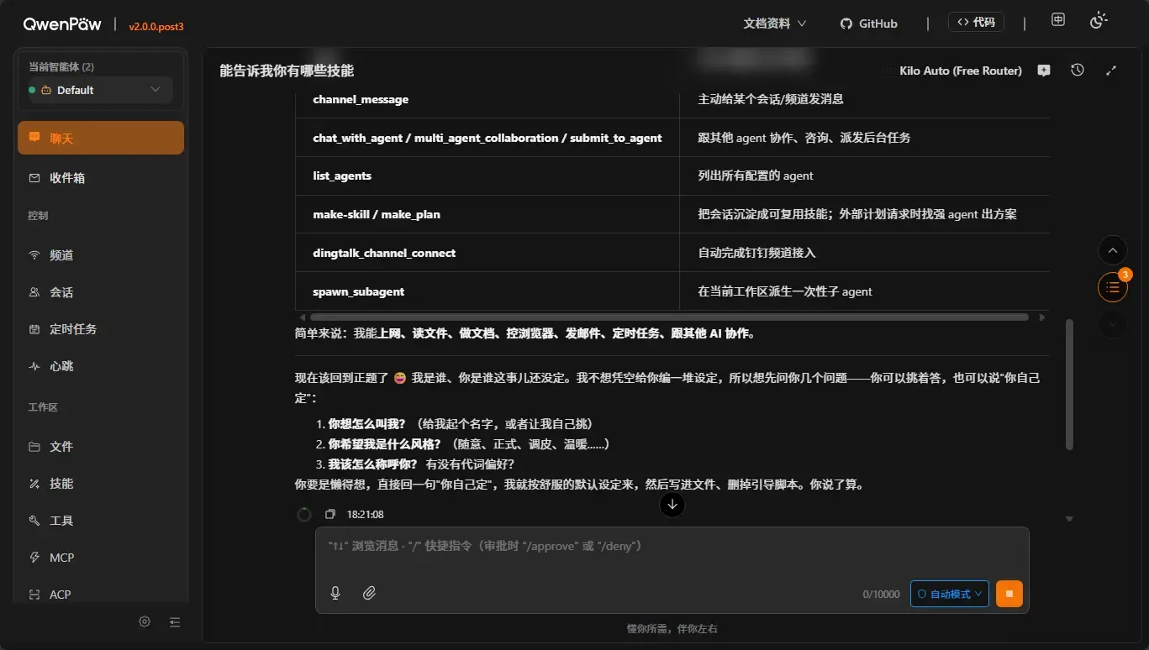Click the make-skill / make_plan cell
The image size is (1149, 650).
tap(488, 214)
